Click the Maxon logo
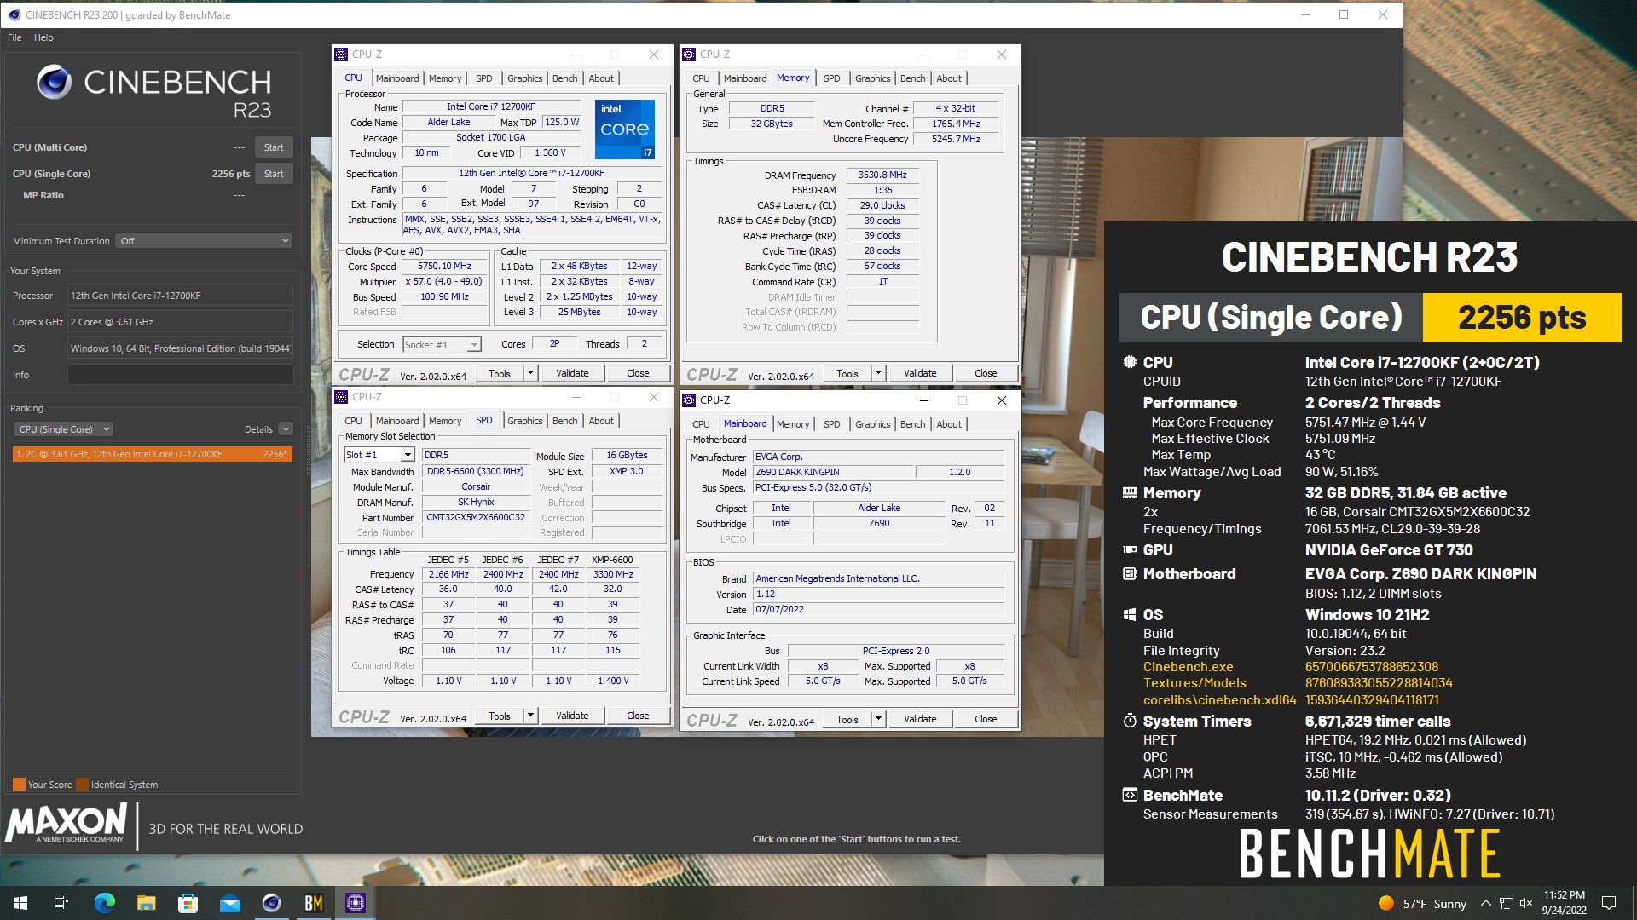The height and width of the screenshot is (920, 1637). (x=67, y=825)
